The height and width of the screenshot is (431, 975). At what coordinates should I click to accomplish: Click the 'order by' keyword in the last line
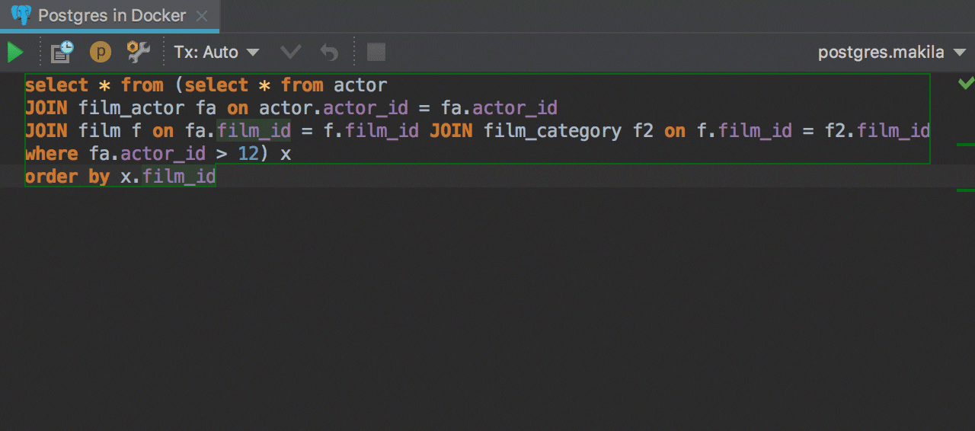coord(67,177)
